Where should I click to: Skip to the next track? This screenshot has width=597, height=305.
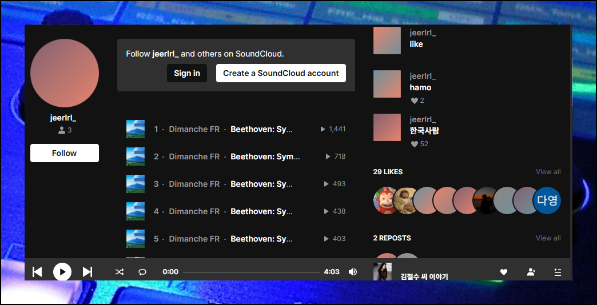87,272
